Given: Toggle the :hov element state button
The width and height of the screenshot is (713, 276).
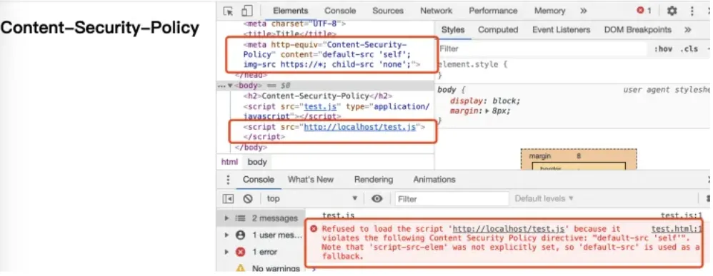Looking at the screenshot, I should click(x=663, y=49).
